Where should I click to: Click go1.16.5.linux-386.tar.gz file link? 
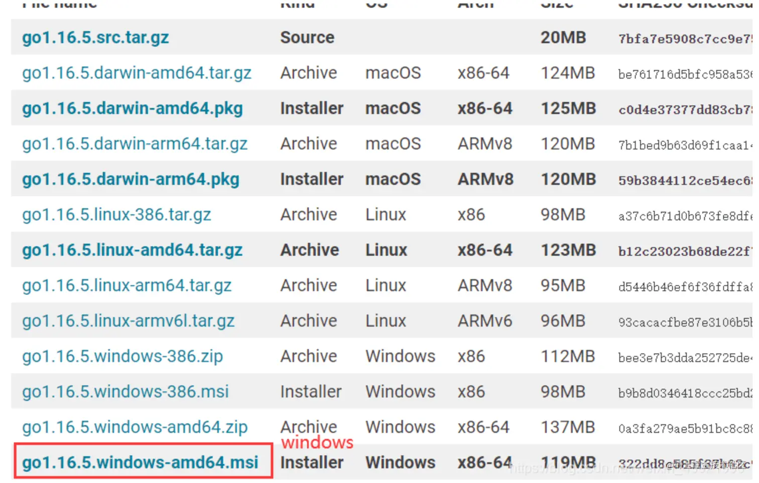tap(116, 215)
